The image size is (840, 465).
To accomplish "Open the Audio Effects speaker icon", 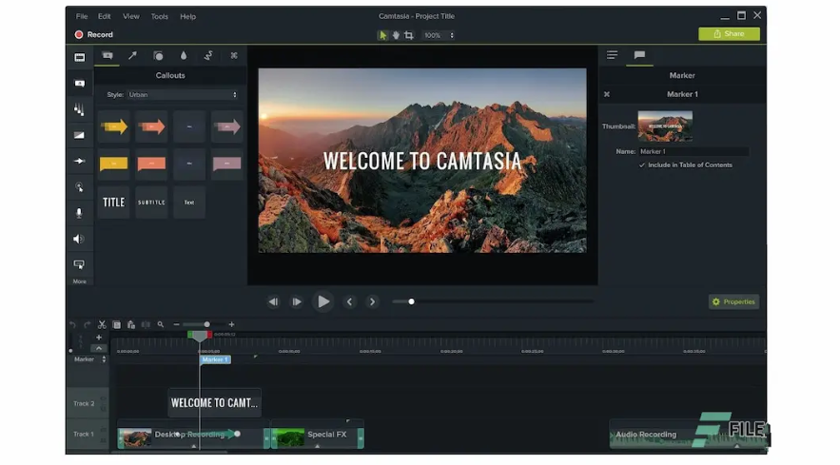I will [x=79, y=239].
